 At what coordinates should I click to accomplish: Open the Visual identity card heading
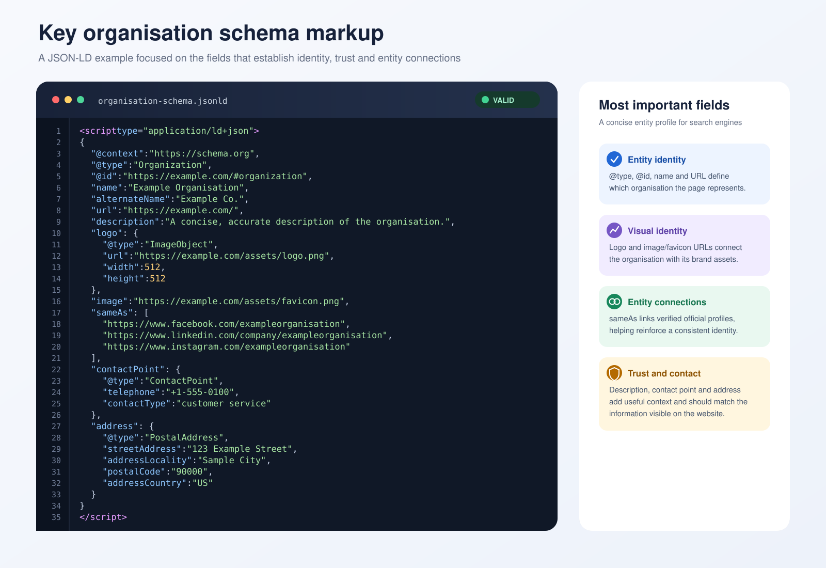tap(657, 231)
